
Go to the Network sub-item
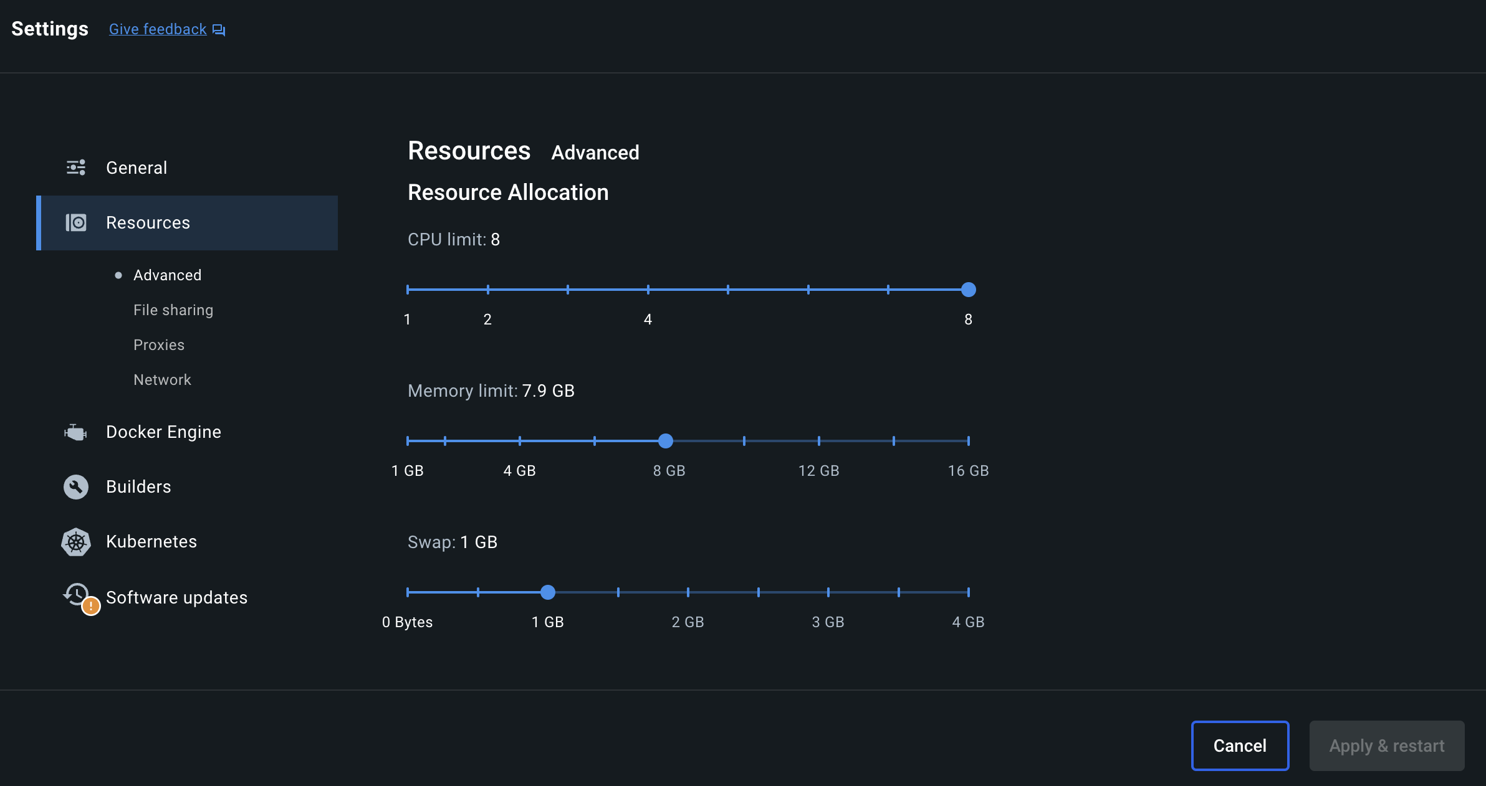click(162, 379)
